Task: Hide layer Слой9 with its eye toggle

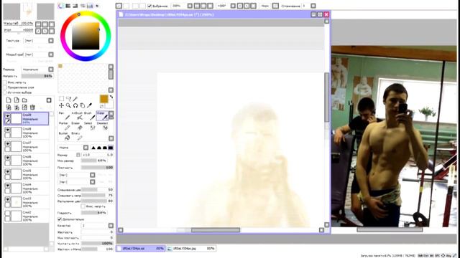Action: (8, 116)
